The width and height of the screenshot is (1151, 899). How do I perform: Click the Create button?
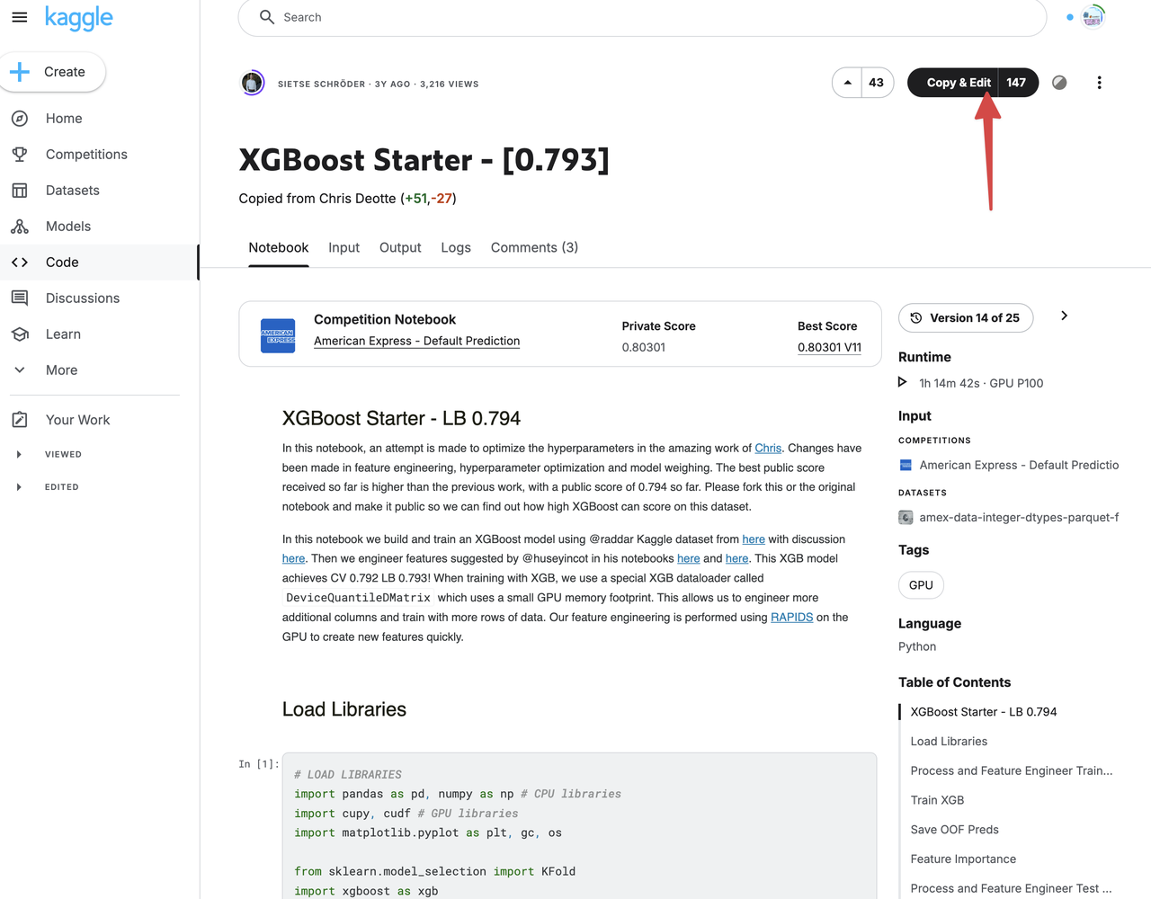52,72
